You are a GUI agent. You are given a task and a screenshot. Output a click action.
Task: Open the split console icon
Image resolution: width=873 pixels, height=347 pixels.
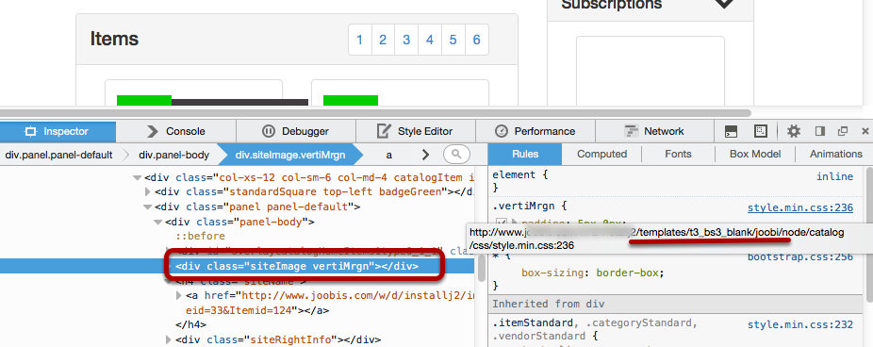[x=731, y=131]
